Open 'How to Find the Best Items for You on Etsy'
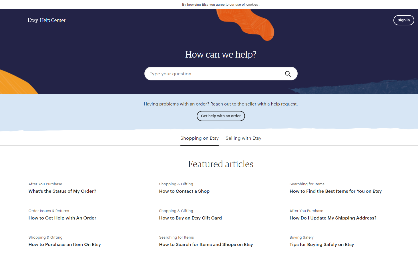Viewport: 418px width, 254px height. [336, 191]
